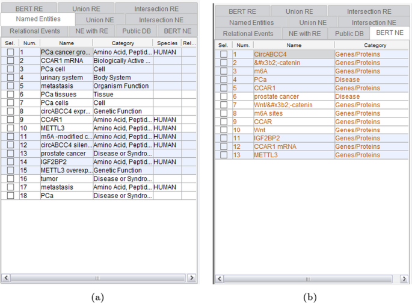
Task: Select 'IGF2BP2' in left table row 14
Action: [x=54, y=161]
